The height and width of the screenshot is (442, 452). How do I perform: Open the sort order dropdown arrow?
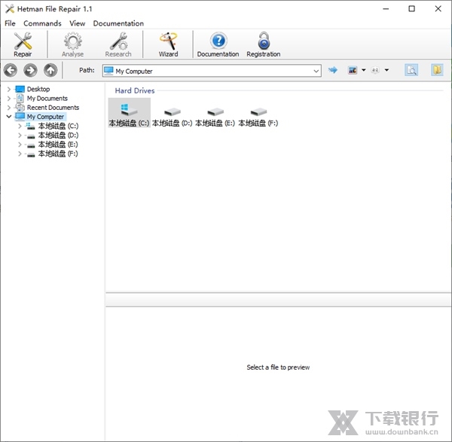[386, 71]
